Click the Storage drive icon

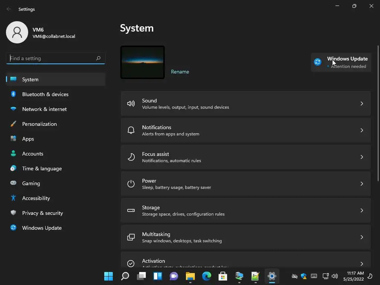tap(131, 210)
